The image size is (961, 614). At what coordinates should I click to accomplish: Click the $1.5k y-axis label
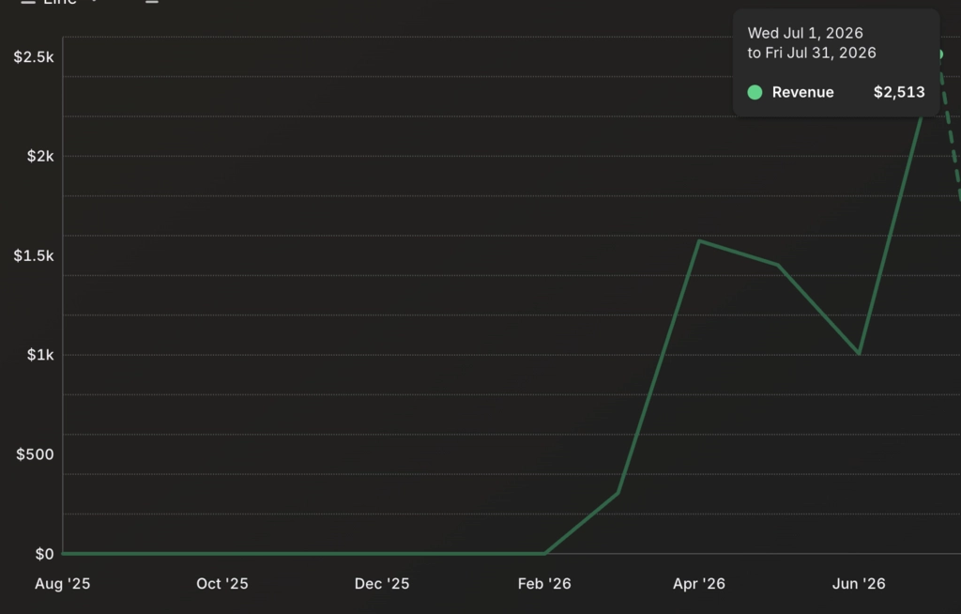point(34,255)
